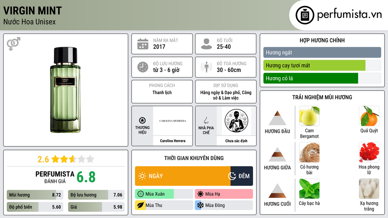Click the Xạ hương trắng note image
The width and height of the screenshot is (388, 218).
point(369,188)
